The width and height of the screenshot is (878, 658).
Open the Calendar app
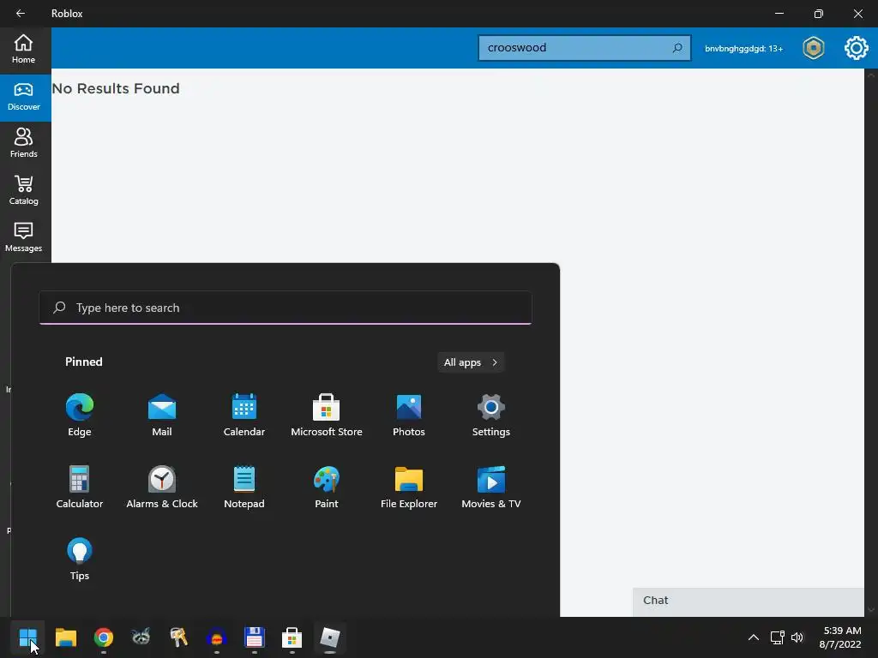pos(244,415)
